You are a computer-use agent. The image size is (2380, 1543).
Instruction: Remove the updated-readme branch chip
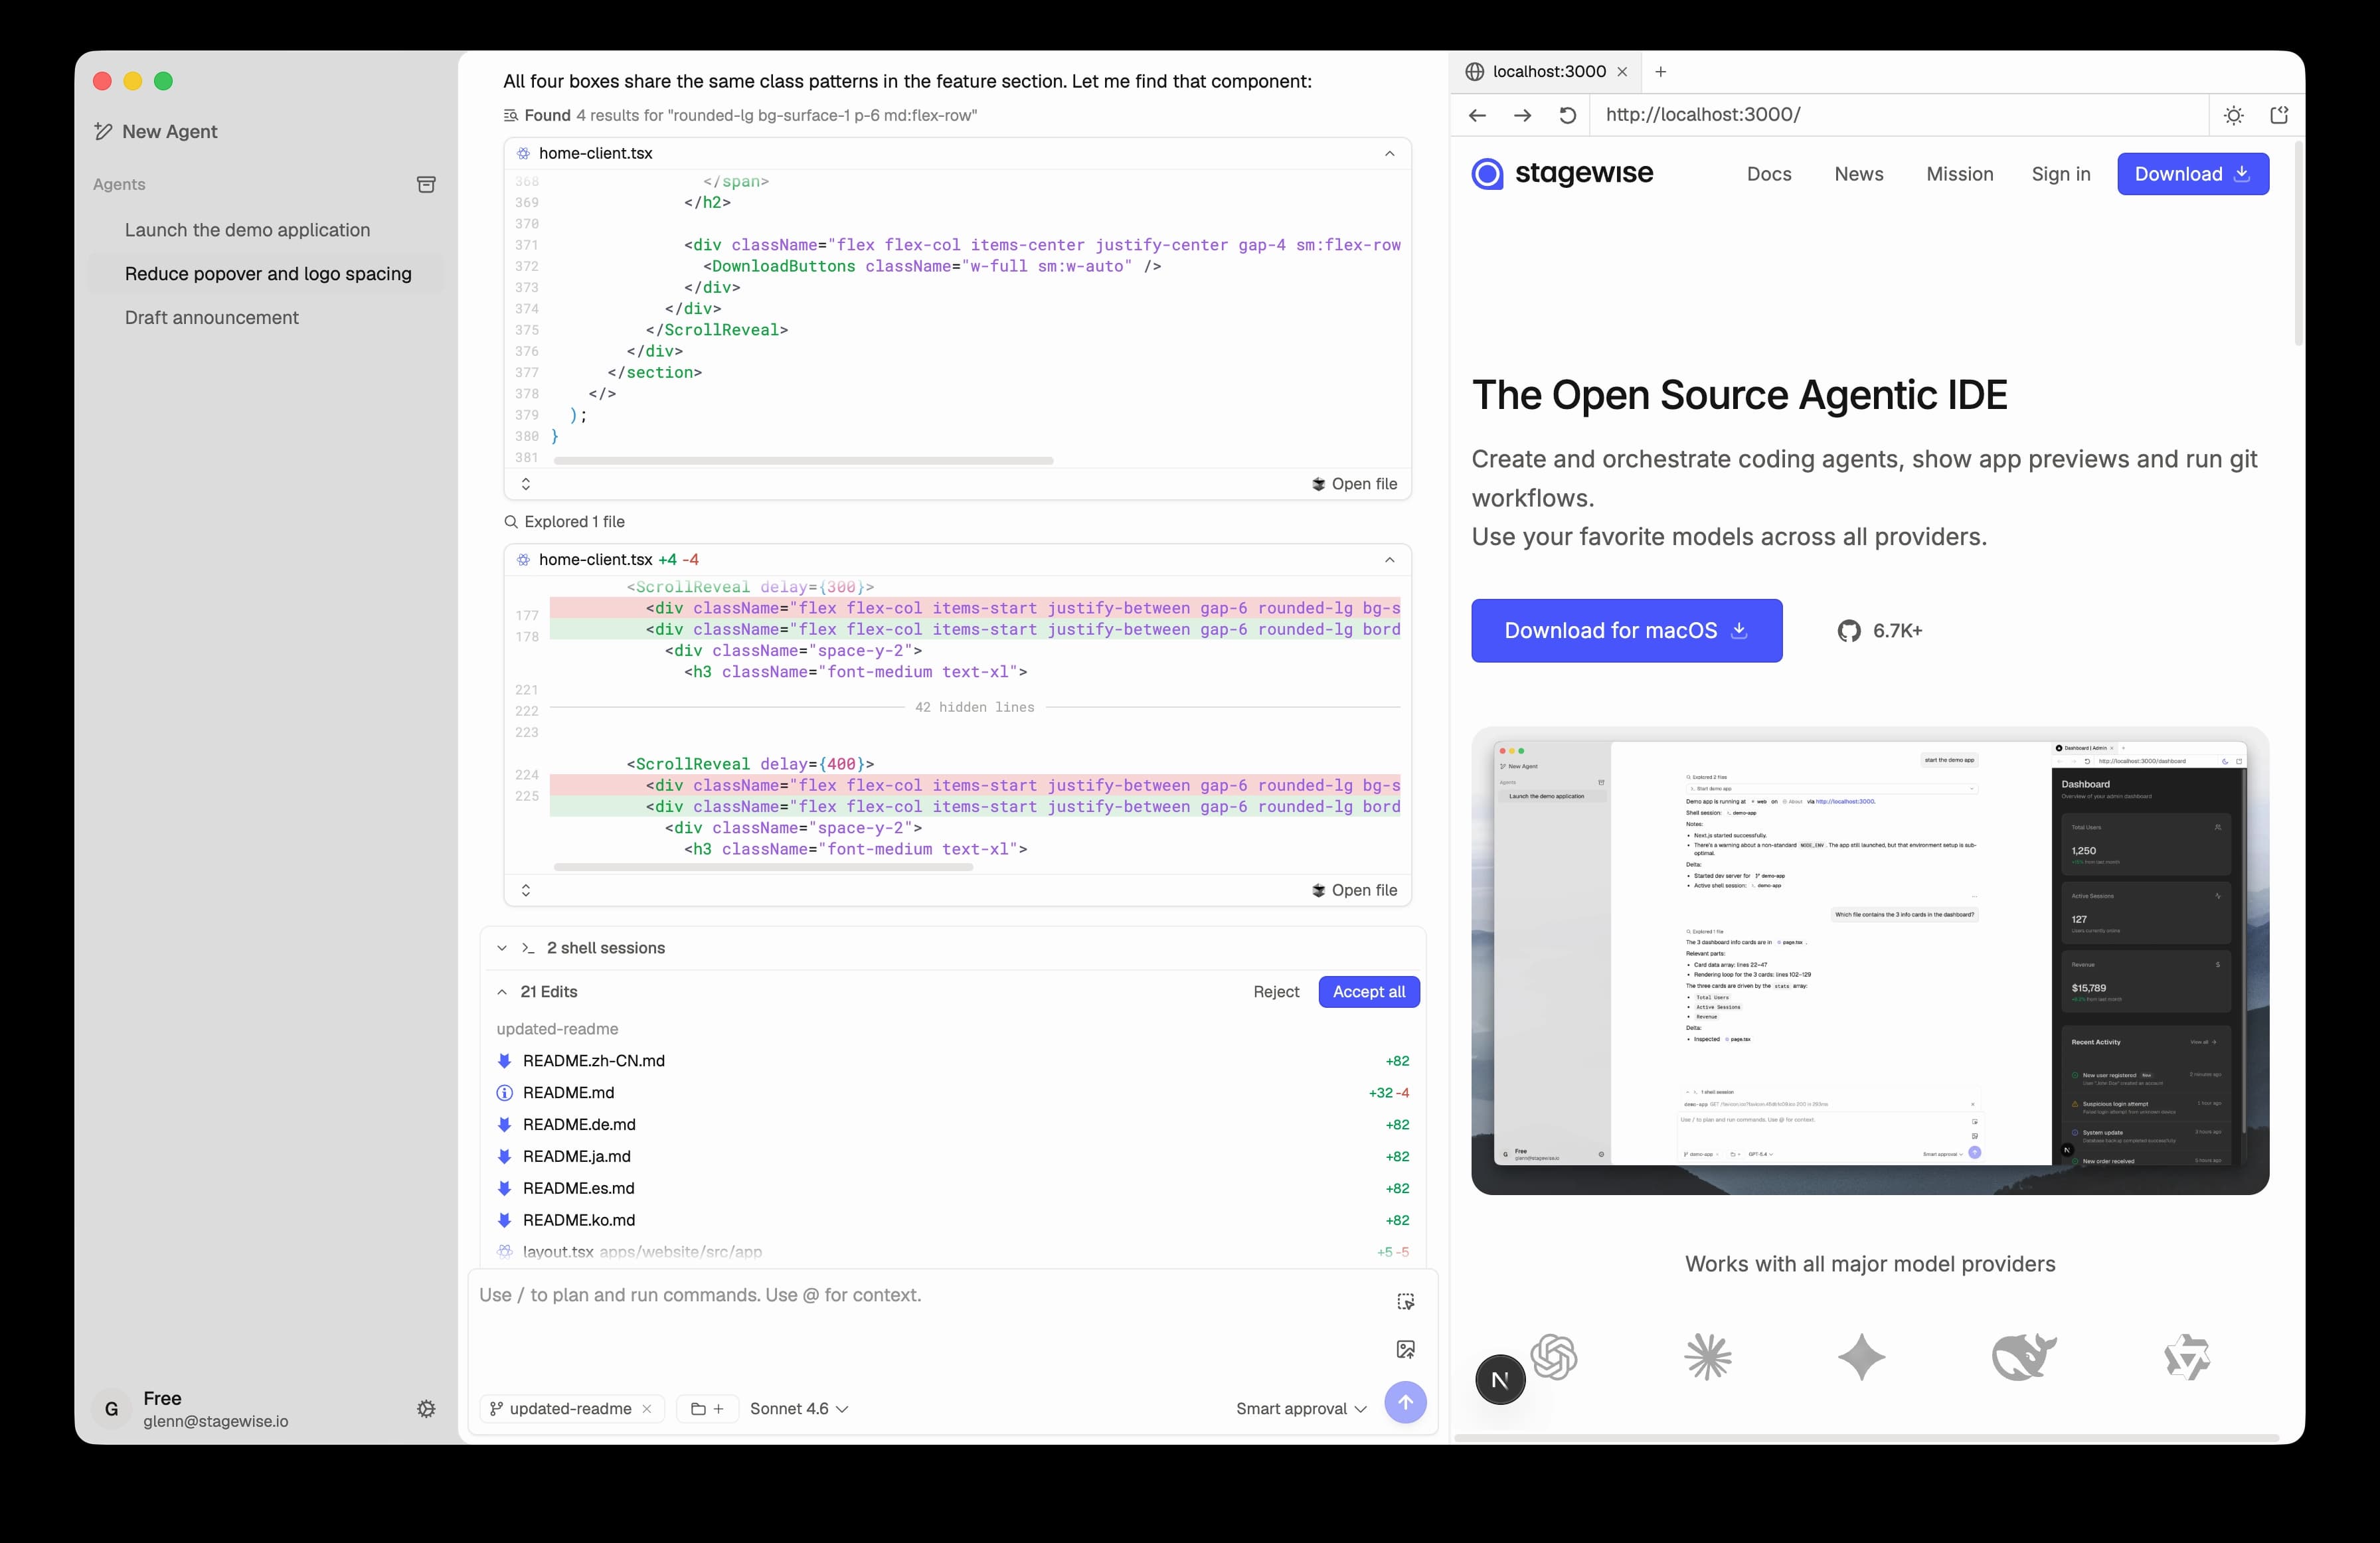[x=647, y=1409]
